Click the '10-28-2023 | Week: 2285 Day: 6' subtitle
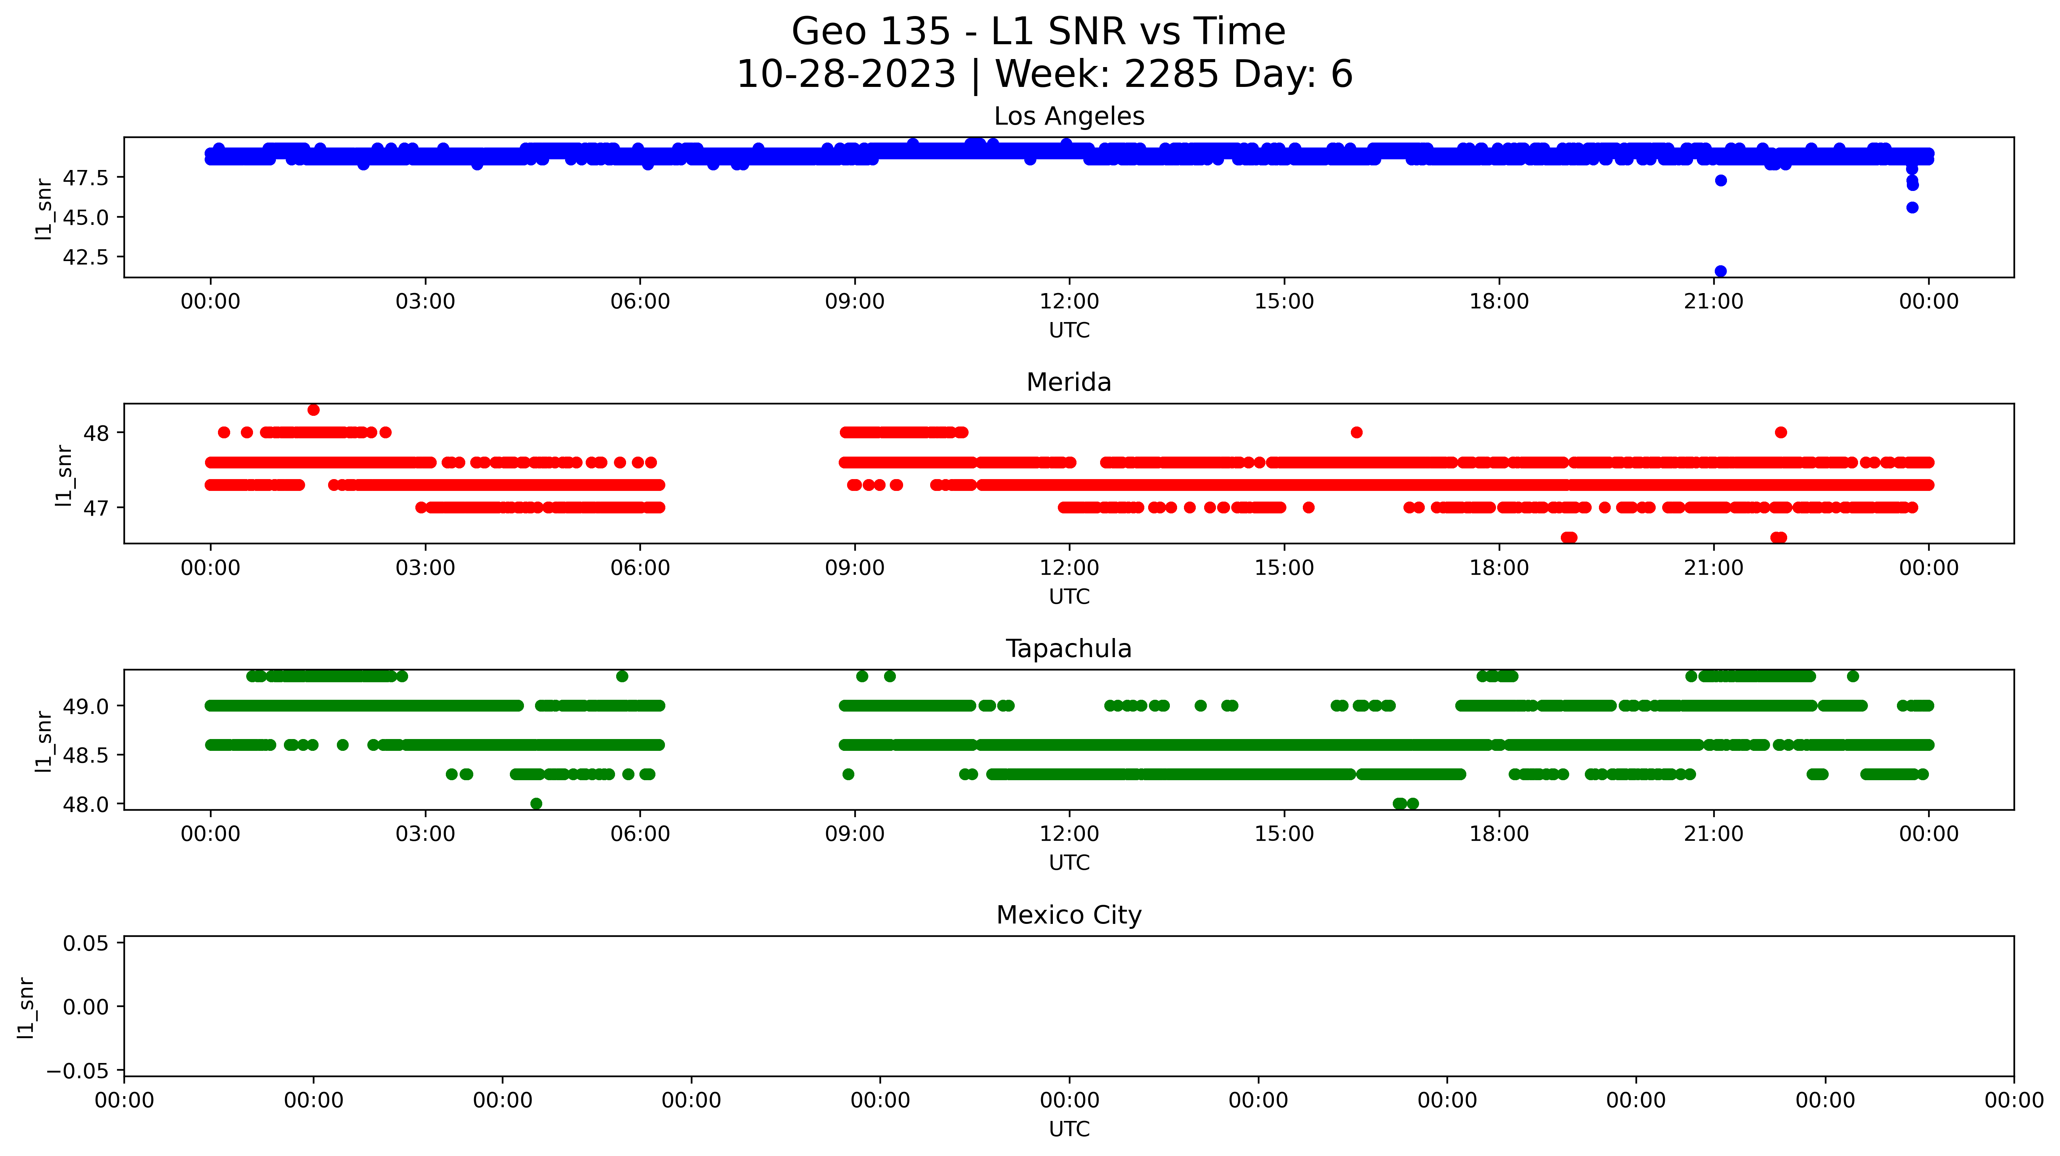Image resolution: width=2060 pixels, height=1156 pixels. coord(1044,74)
